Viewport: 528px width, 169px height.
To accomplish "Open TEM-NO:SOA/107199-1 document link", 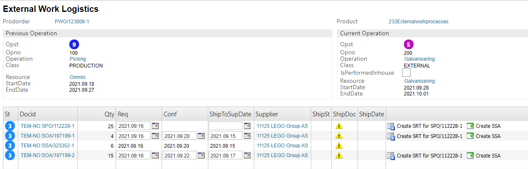I will 47,136.
